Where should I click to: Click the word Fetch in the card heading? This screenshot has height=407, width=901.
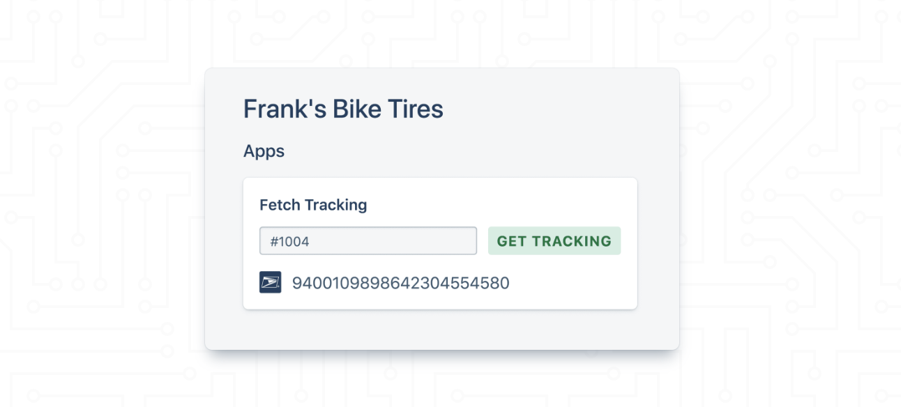point(280,205)
